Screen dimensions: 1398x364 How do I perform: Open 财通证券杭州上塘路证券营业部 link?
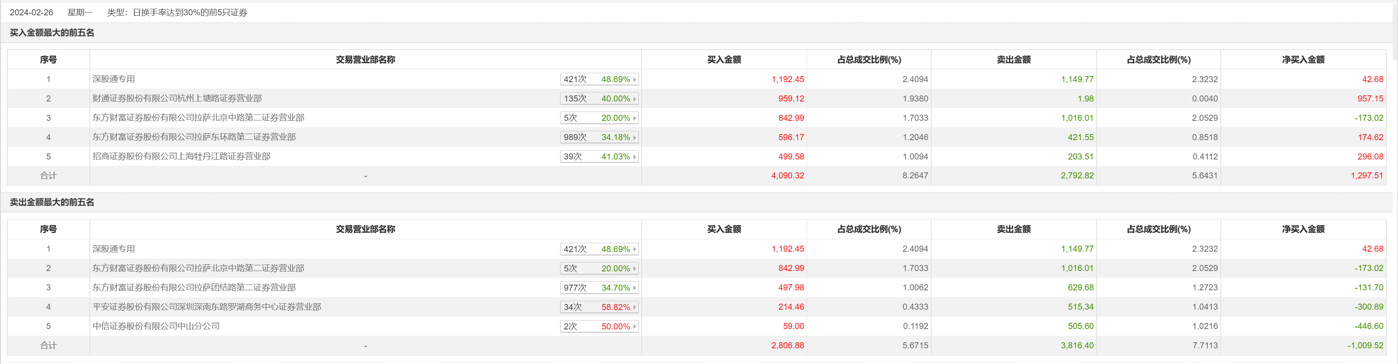coord(177,98)
